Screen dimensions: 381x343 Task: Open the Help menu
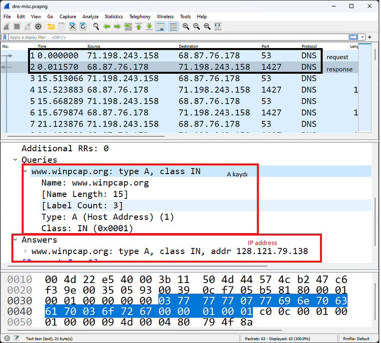[201, 17]
